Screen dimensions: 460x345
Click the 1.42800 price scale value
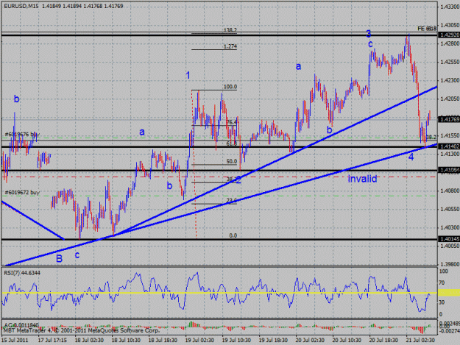coord(450,43)
